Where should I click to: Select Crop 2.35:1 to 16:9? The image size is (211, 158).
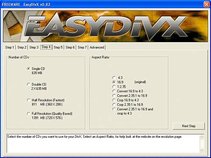click(114, 104)
